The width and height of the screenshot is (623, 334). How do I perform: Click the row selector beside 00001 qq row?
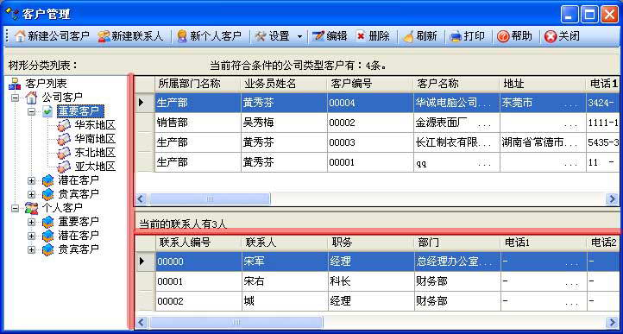(145, 162)
